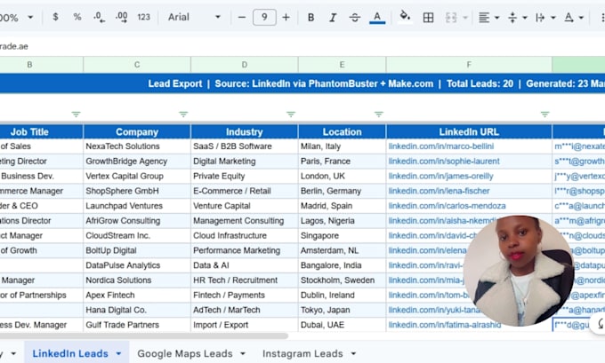Screen dimensions: 605x363
Task: Select the NexaTech Solutions cell
Action: (x=137, y=146)
